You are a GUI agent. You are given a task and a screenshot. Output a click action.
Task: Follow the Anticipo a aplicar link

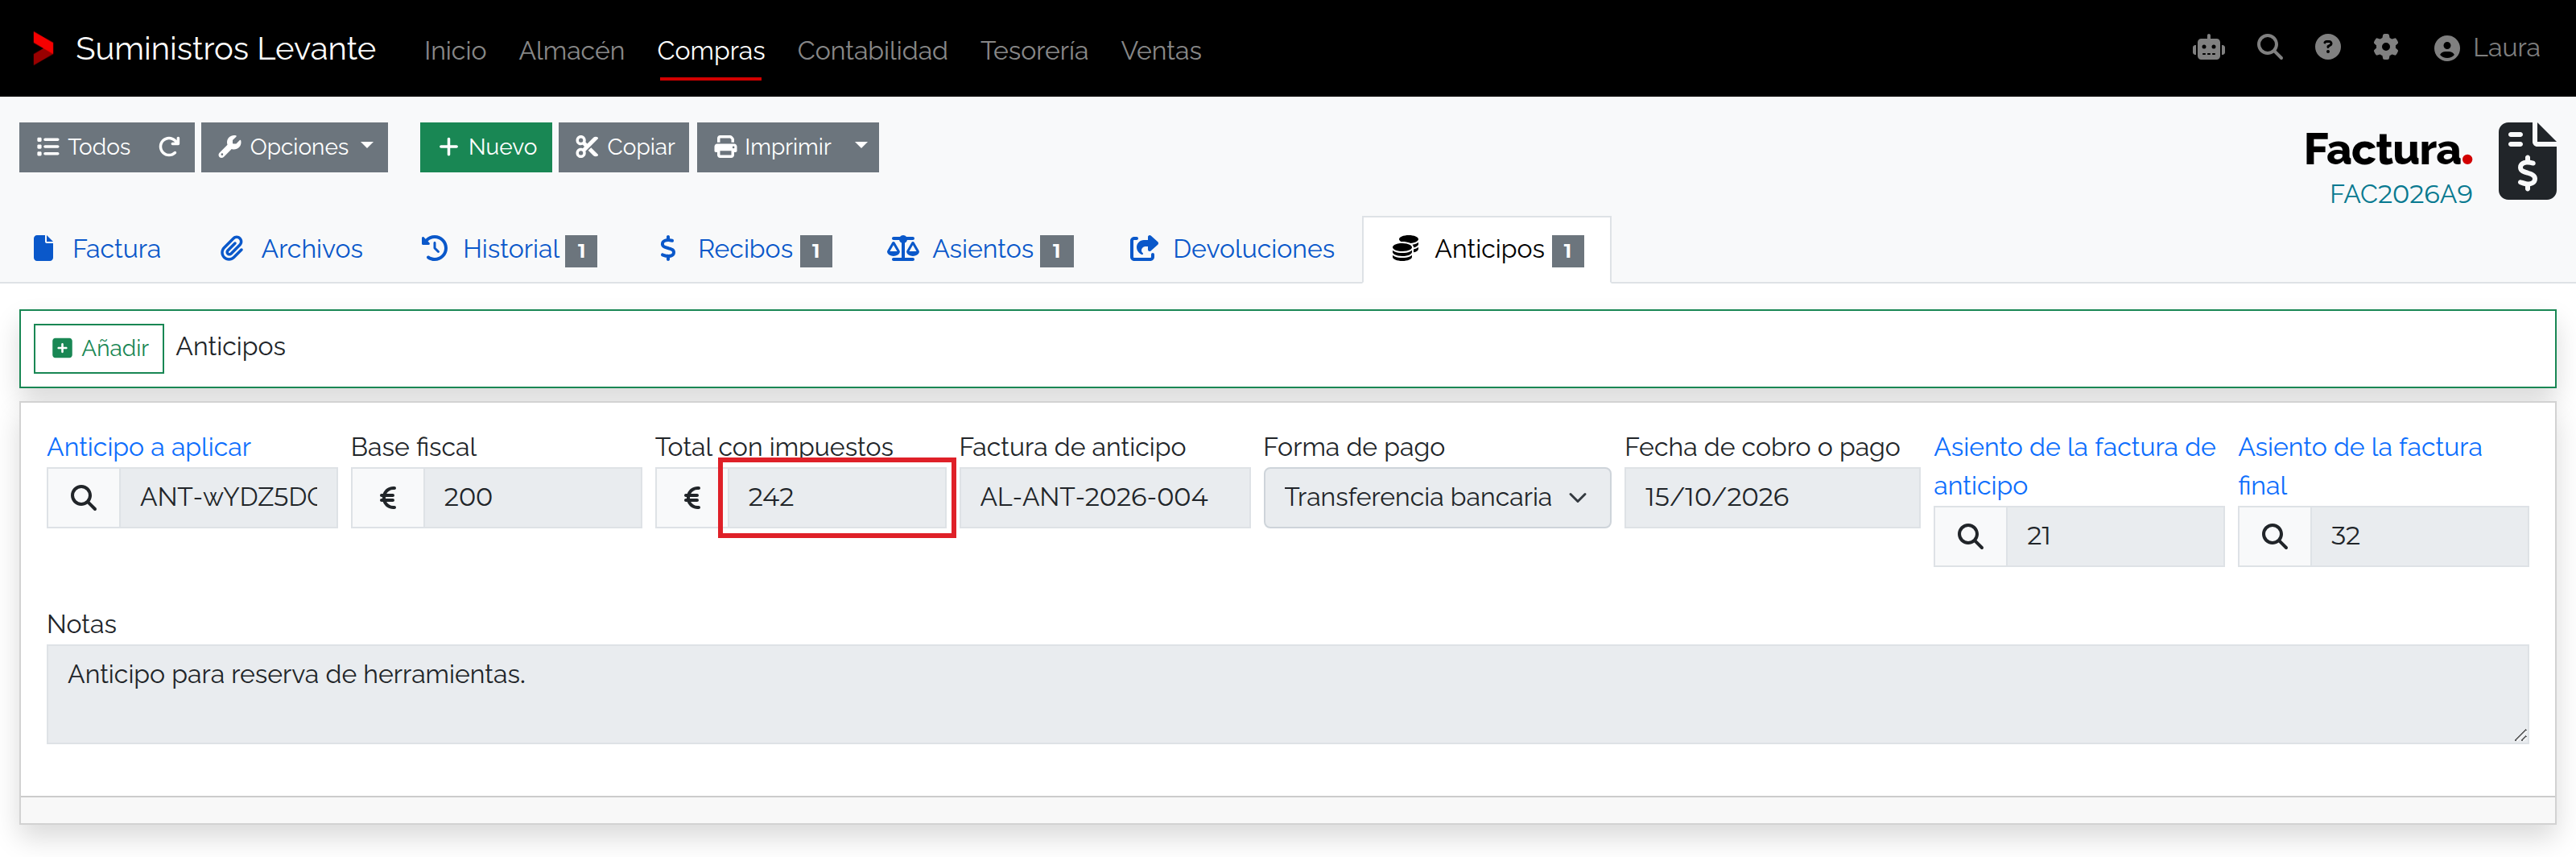coord(149,447)
